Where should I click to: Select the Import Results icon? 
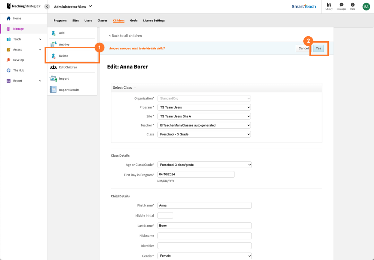(x=53, y=89)
